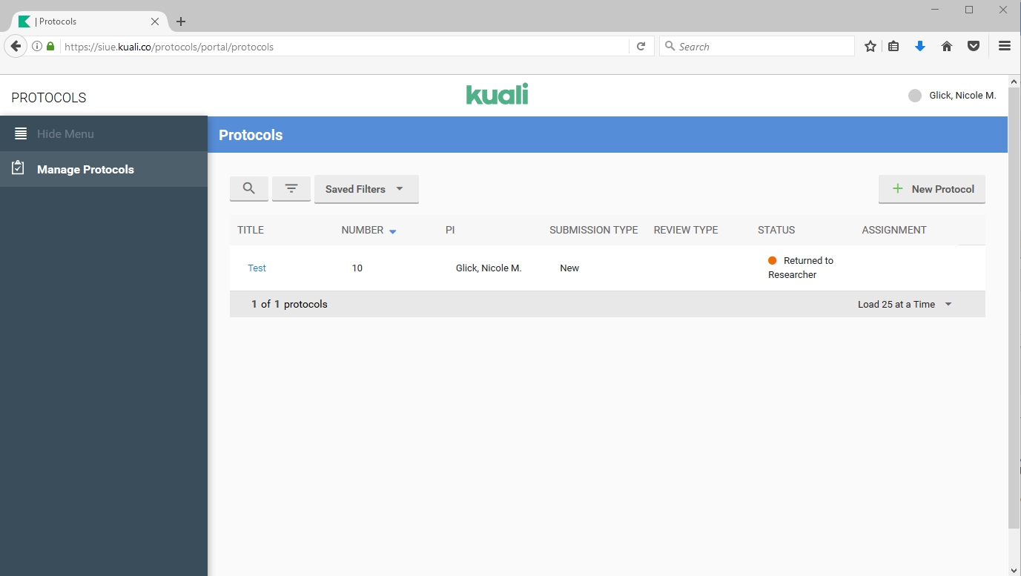This screenshot has height=576, width=1021.
Task: Open the Firefox downloads arrow icon
Action: click(920, 47)
